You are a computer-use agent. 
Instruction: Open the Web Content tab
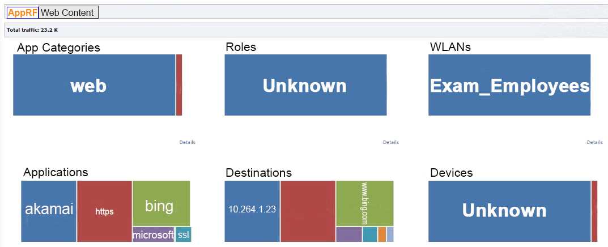[69, 12]
